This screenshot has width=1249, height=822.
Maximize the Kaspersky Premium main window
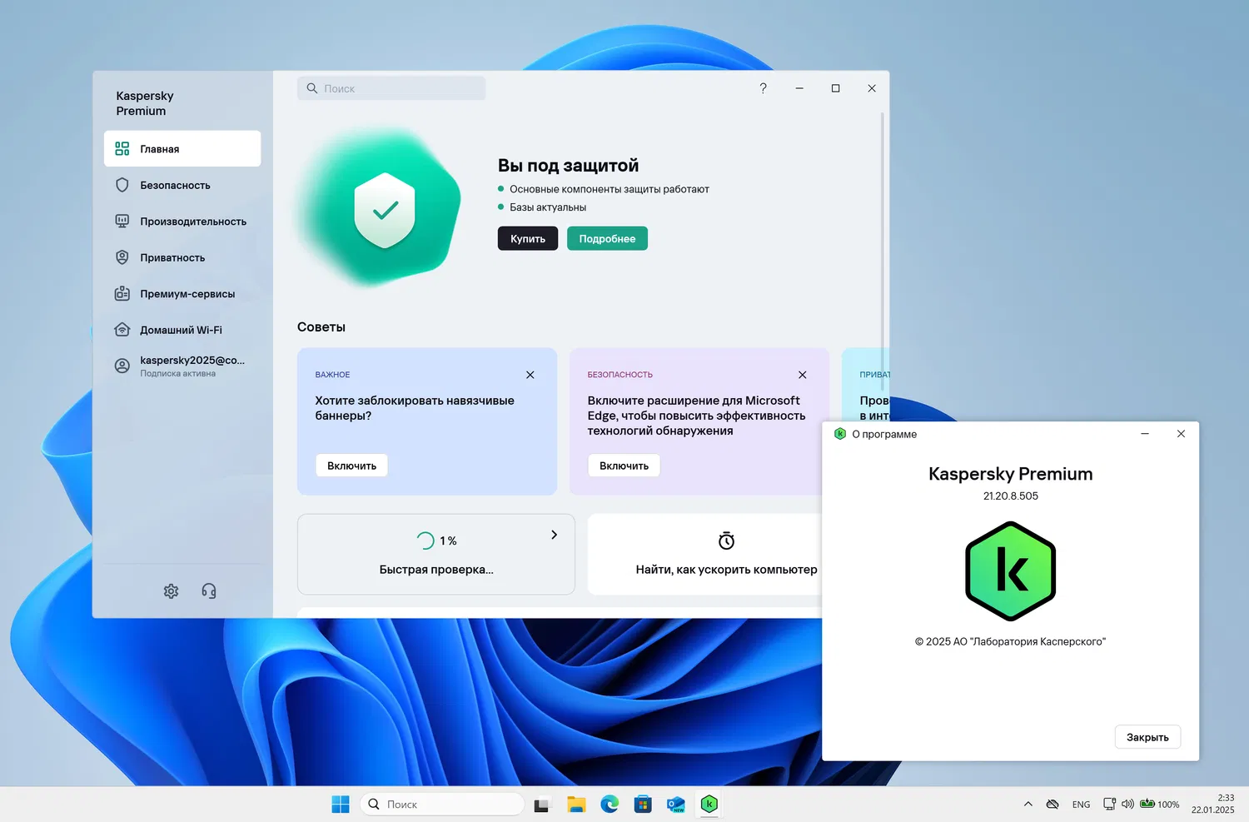coord(835,88)
